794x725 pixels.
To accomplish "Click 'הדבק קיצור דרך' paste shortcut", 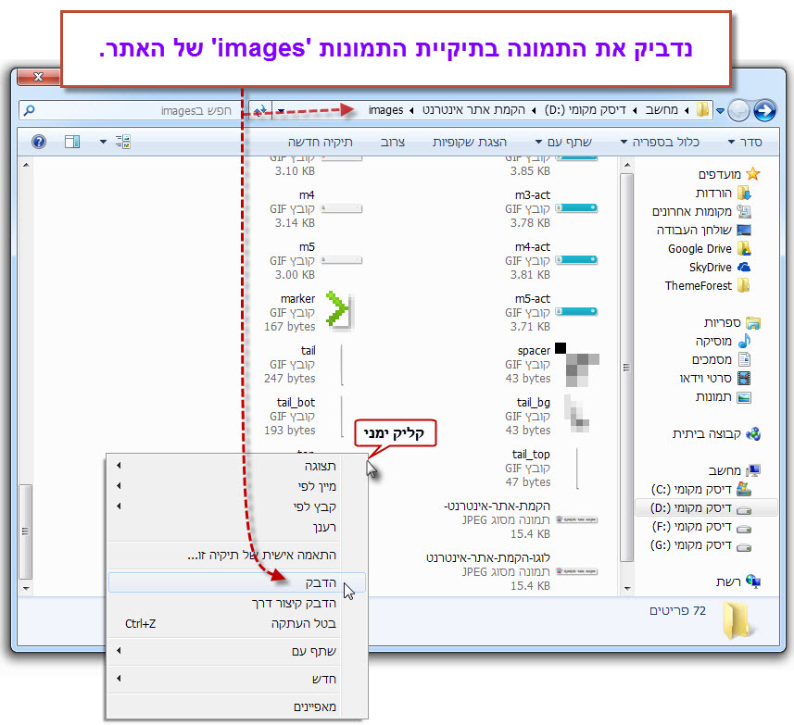I will click(237, 603).
